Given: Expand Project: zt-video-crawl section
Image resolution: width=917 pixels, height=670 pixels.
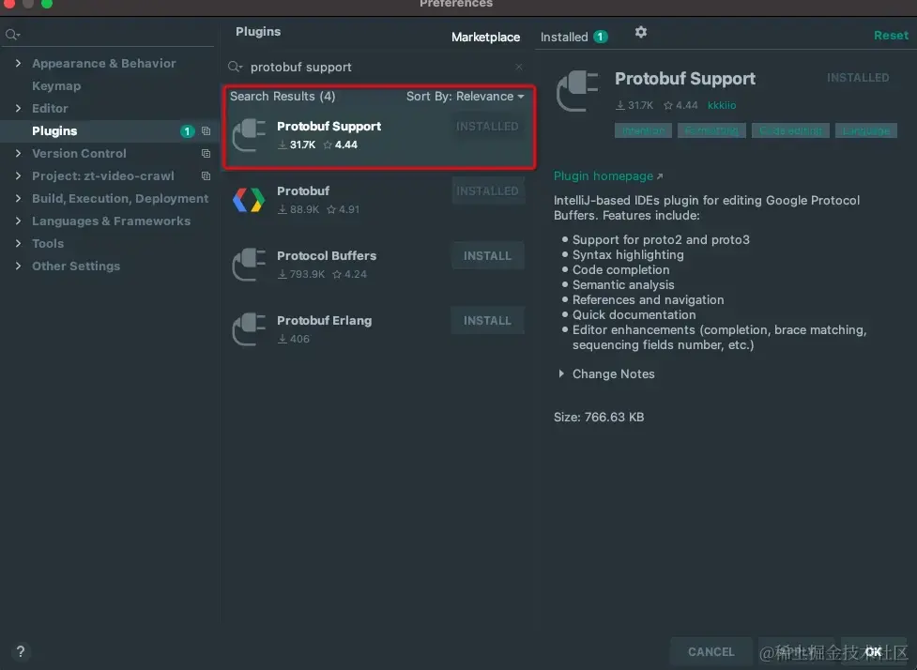Looking at the screenshot, I should coord(18,175).
